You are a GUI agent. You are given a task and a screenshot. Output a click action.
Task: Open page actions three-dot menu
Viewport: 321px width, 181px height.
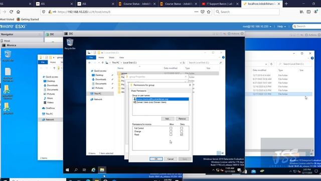tap(196, 12)
